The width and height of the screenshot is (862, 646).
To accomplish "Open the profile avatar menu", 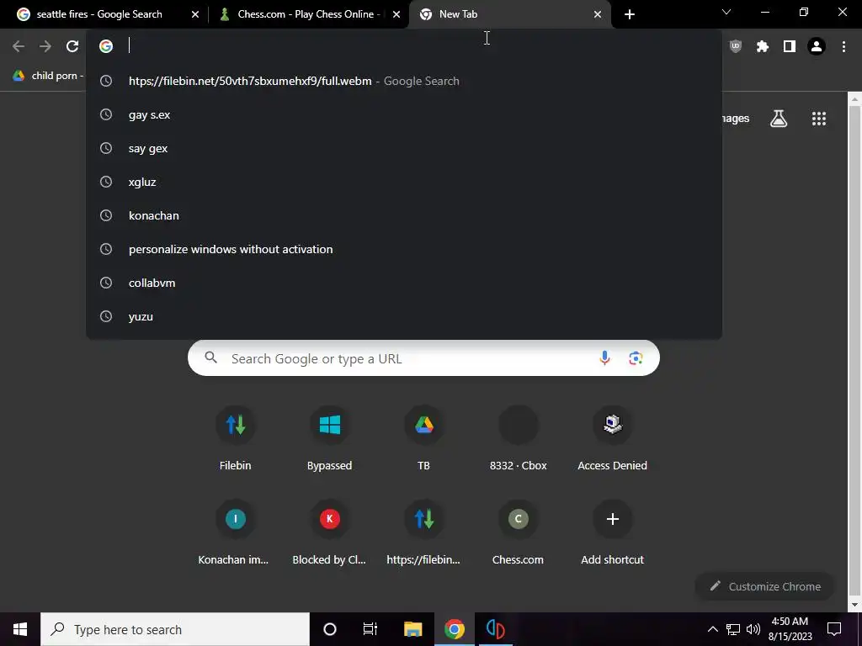I will pyautogui.click(x=817, y=47).
